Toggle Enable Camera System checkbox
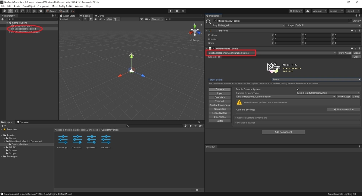The image size is (362, 196). (298, 89)
